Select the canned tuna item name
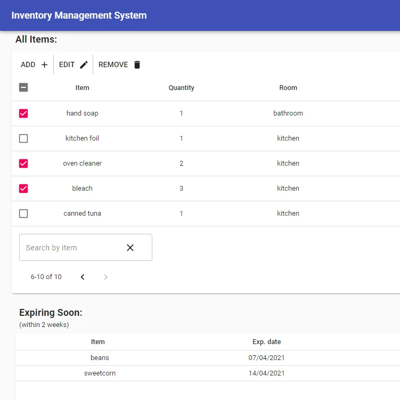400x400 pixels. tap(82, 213)
